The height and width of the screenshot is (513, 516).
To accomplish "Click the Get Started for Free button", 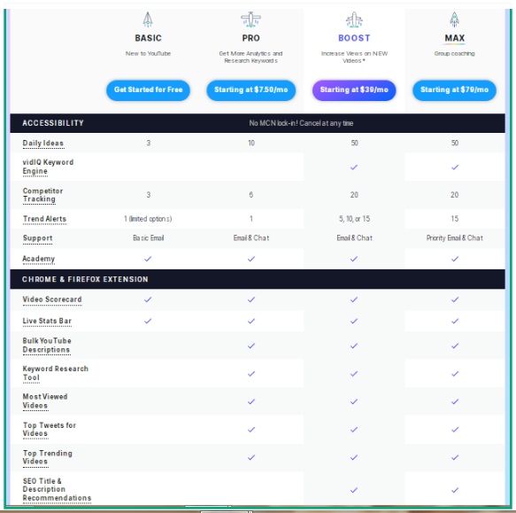I will click(x=148, y=90).
